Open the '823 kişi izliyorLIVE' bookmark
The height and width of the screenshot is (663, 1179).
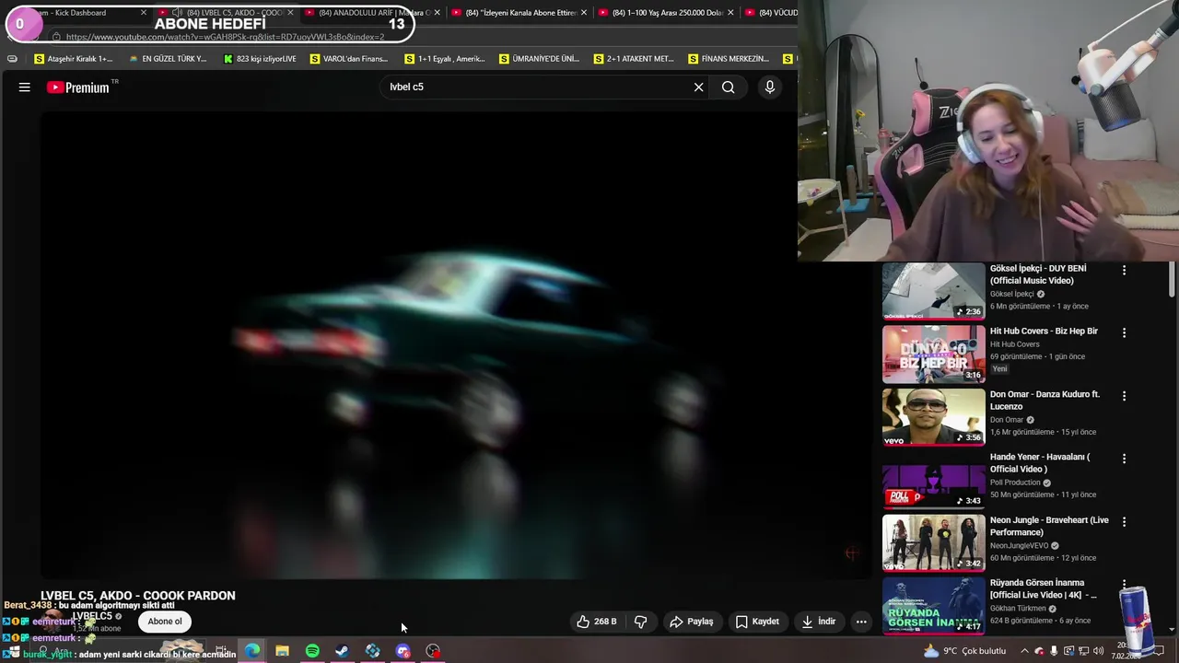click(x=260, y=59)
